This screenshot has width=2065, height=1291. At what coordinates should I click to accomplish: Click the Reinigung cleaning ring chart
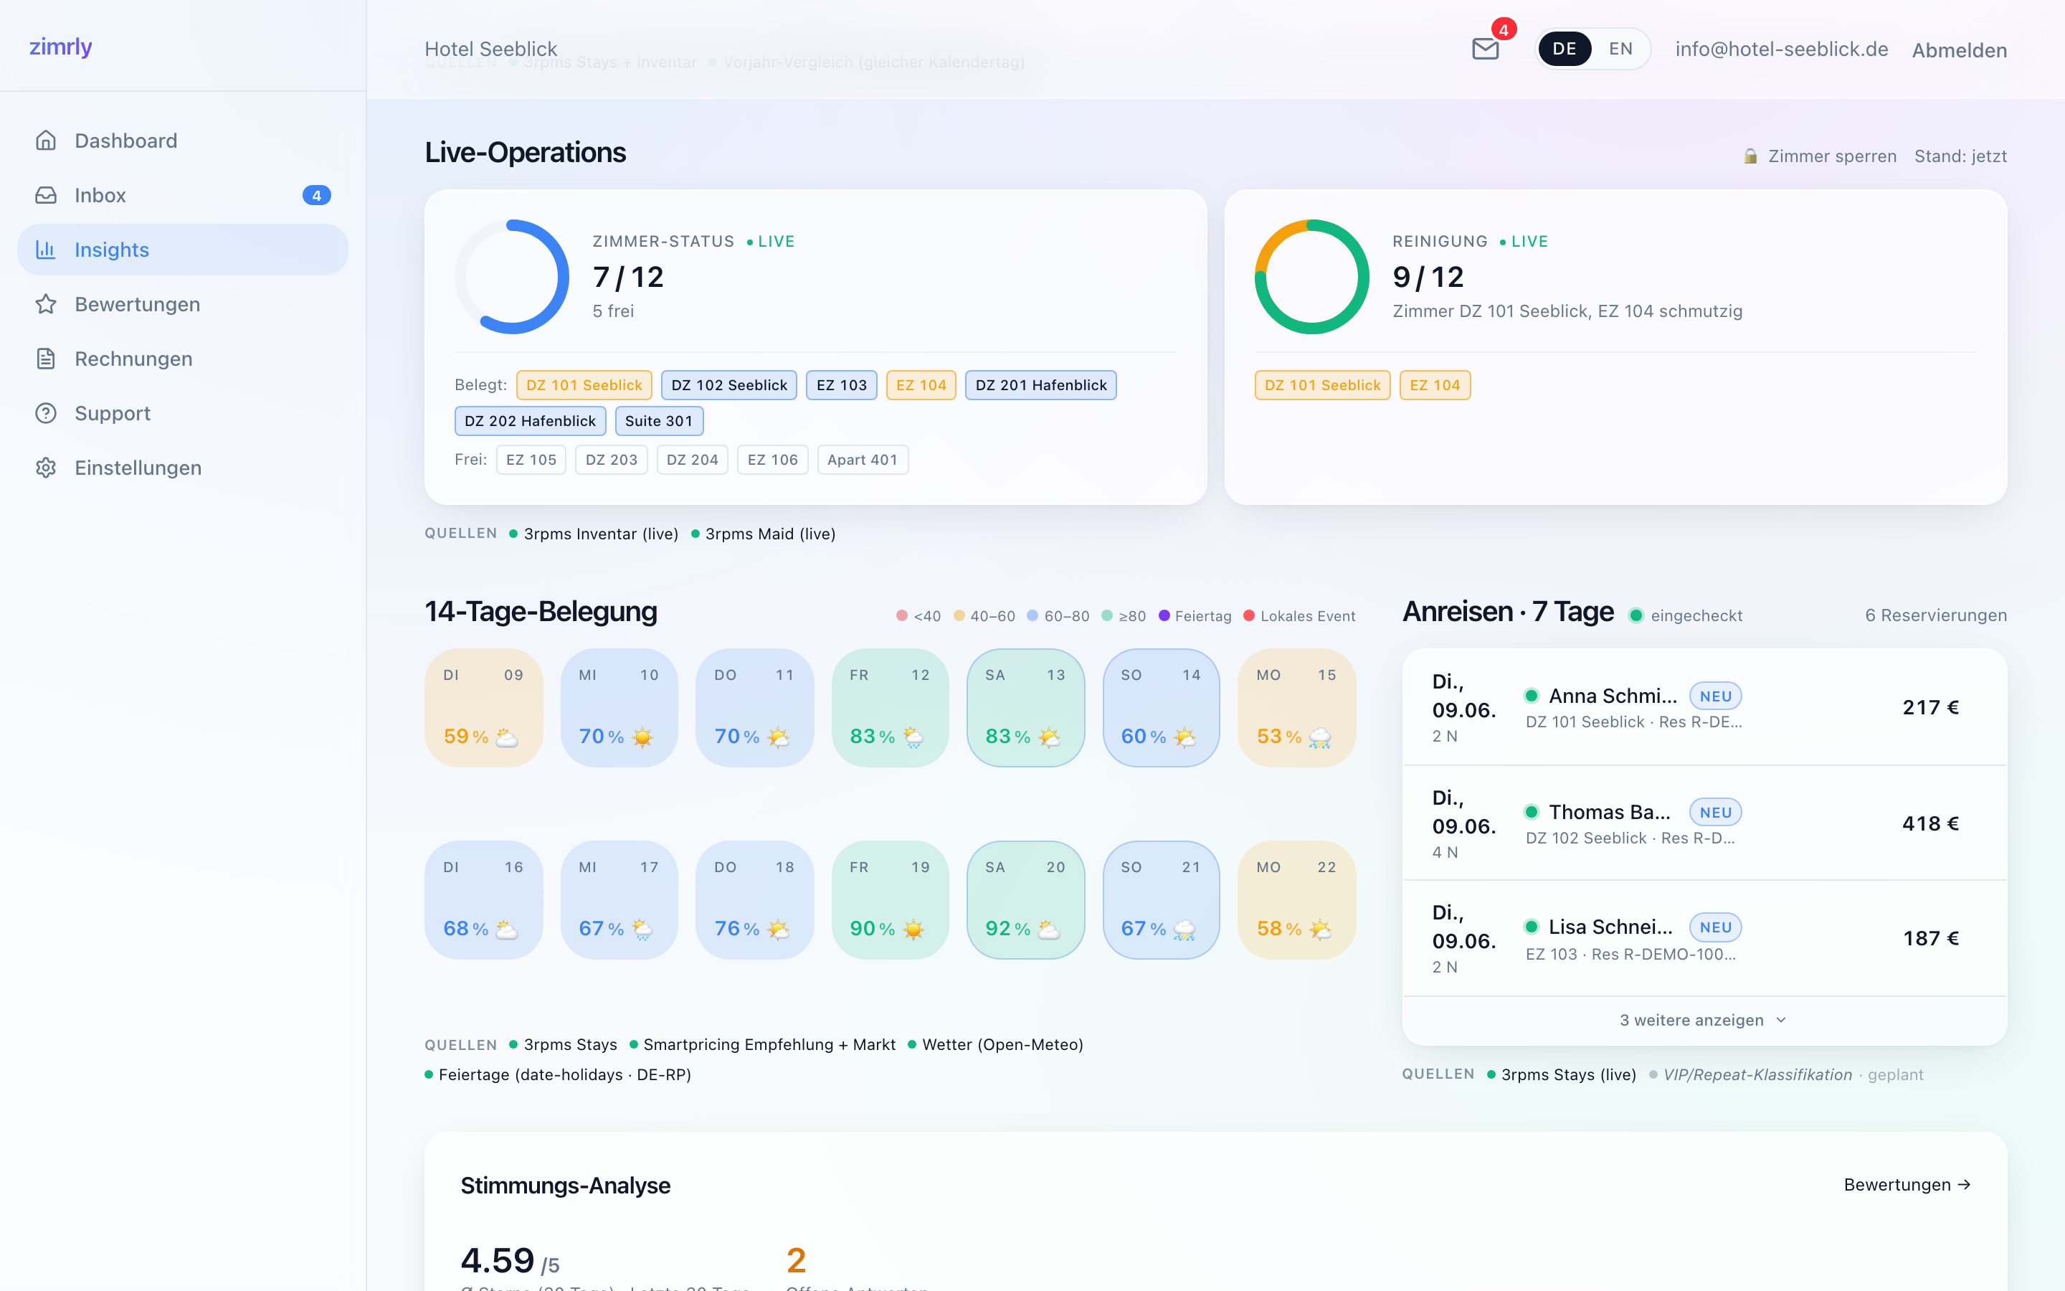1311,277
